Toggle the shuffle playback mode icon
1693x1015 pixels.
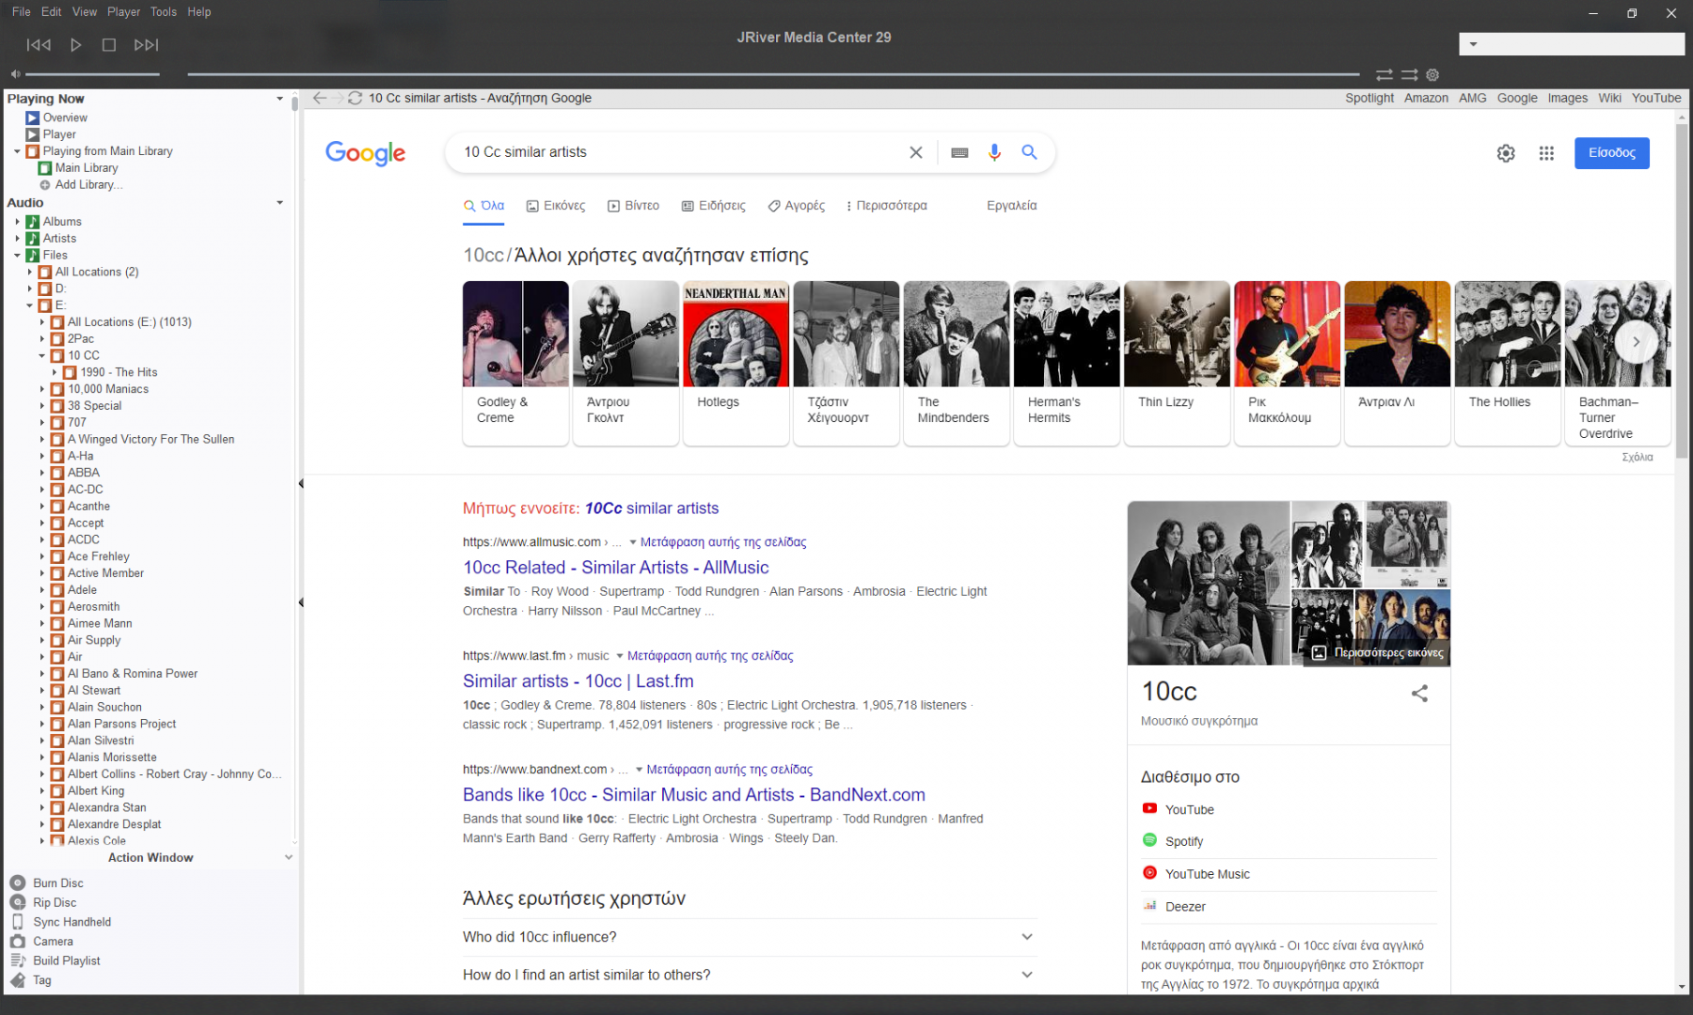(1409, 75)
